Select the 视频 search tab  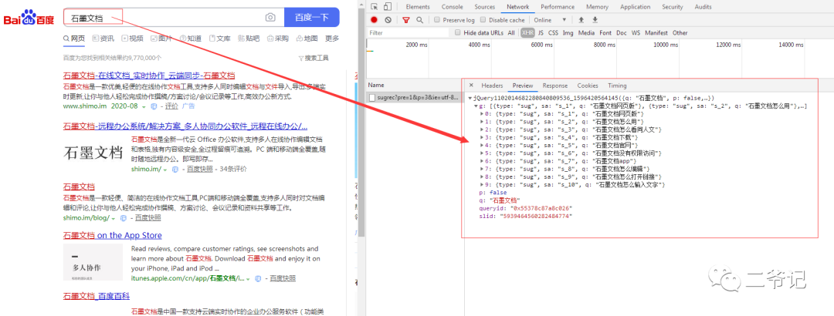(133, 39)
